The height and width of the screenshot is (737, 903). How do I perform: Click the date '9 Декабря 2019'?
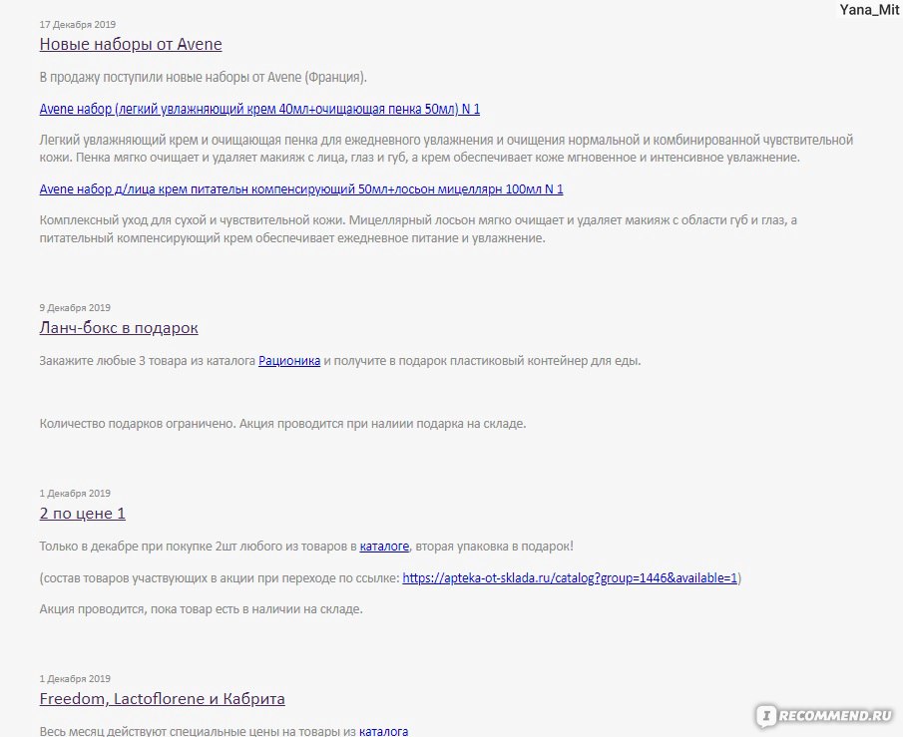tap(75, 307)
